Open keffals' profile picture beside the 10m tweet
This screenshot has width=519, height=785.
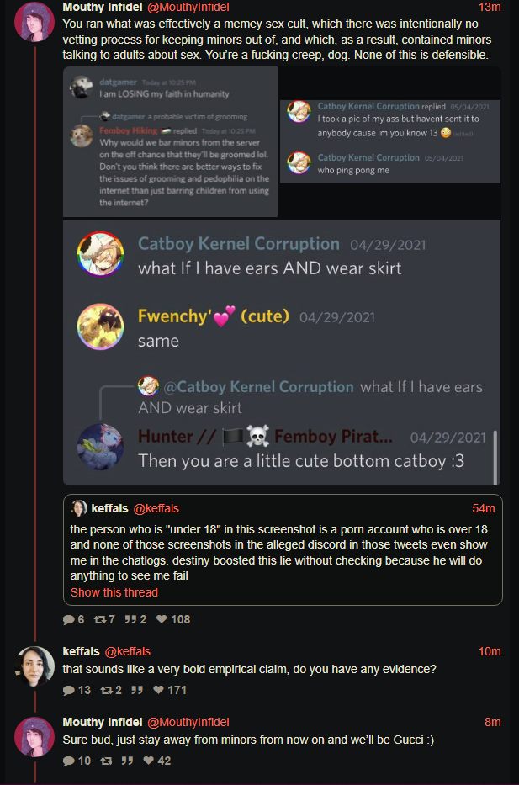click(x=34, y=666)
